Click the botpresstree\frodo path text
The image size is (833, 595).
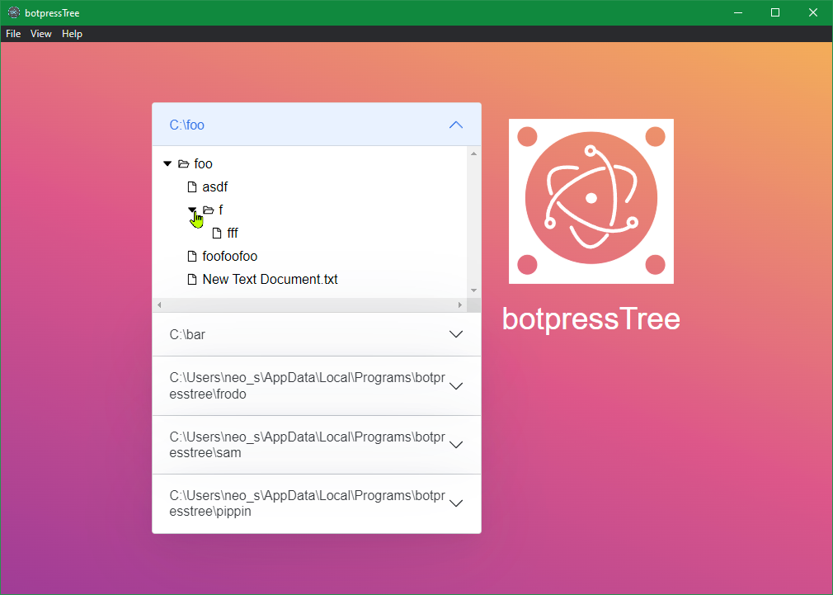(307, 385)
